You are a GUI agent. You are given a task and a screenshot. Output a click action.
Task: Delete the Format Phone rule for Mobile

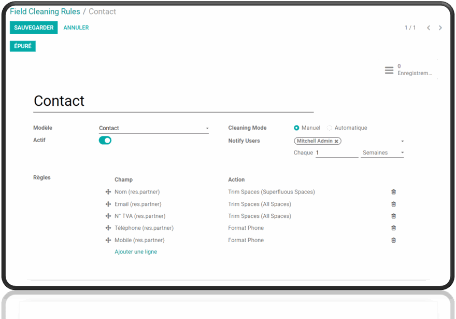393,240
